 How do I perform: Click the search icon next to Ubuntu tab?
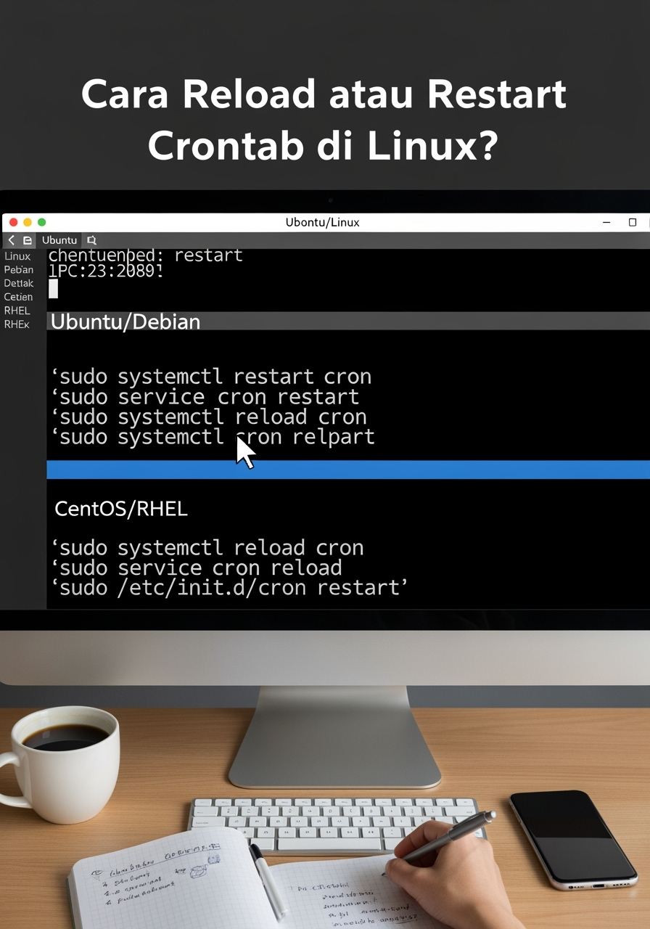(x=91, y=240)
